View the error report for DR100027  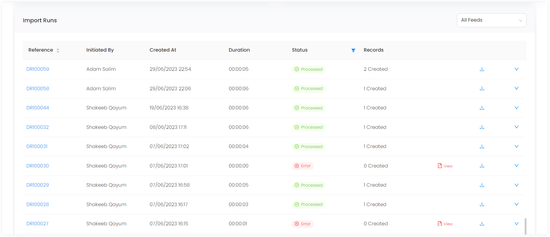click(445, 224)
